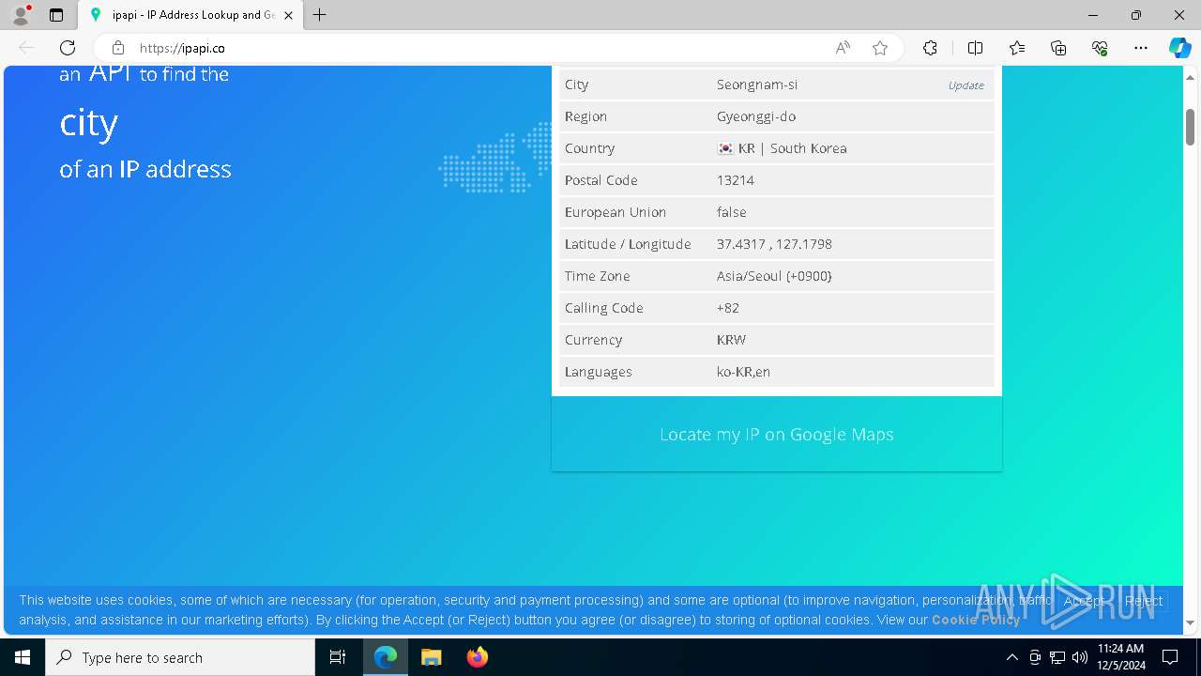Click the ko-KR,en languages value
1201x676 pixels.
(x=743, y=372)
